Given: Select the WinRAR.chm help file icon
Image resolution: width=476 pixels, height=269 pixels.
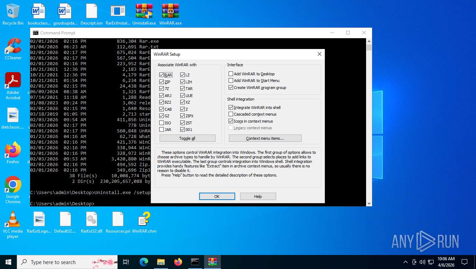Looking at the screenshot, I should pyautogui.click(x=144, y=222).
